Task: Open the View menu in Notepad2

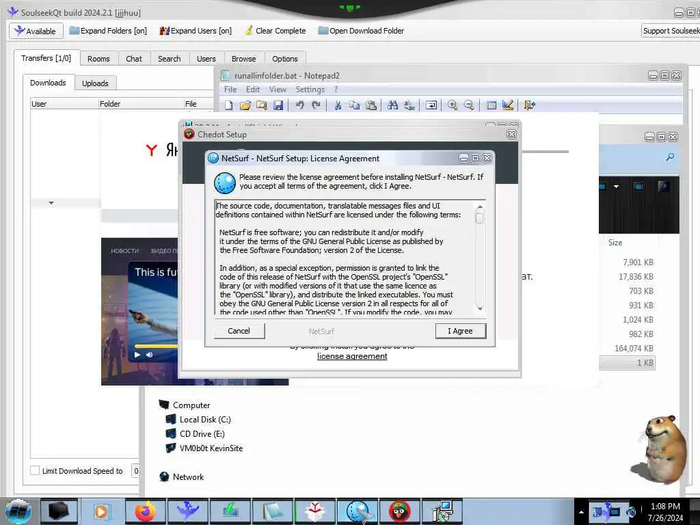Action: 278,90
